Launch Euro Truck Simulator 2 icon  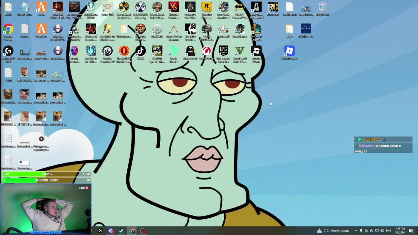coord(223,10)
